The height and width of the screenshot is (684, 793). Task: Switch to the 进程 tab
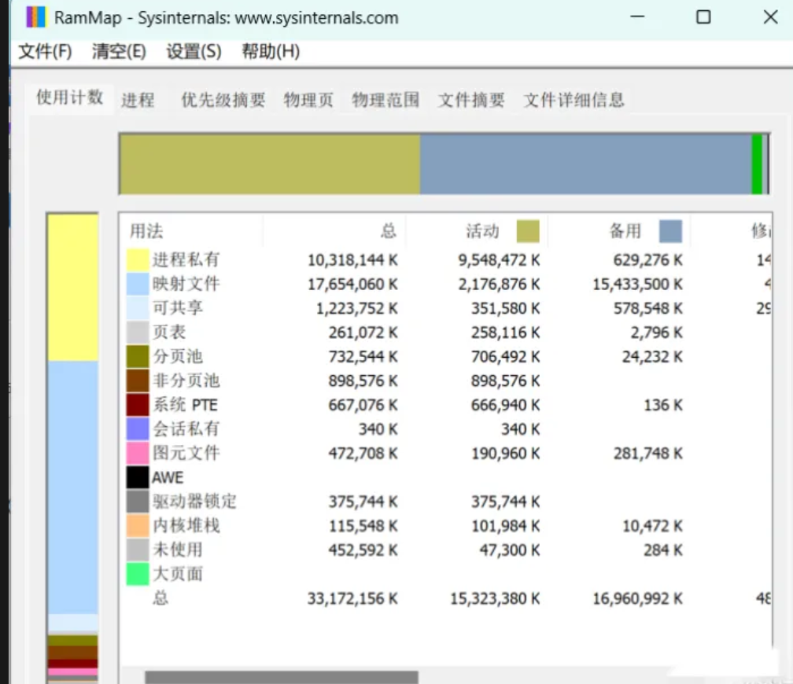tap(138, 100)
